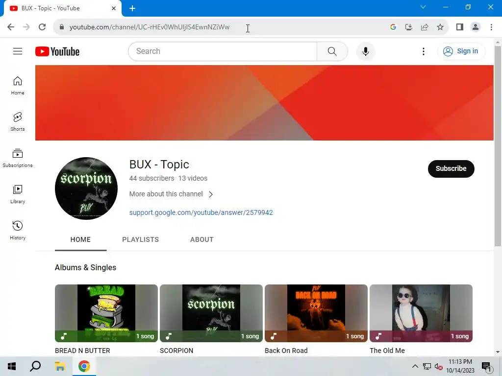
Task: Click The Old Me title text
Action: 387,351
